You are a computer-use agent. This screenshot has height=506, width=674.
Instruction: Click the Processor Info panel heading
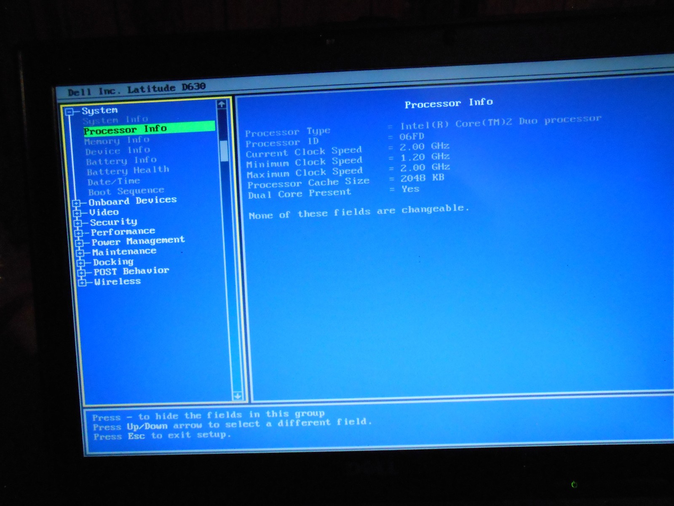(449, 103)
